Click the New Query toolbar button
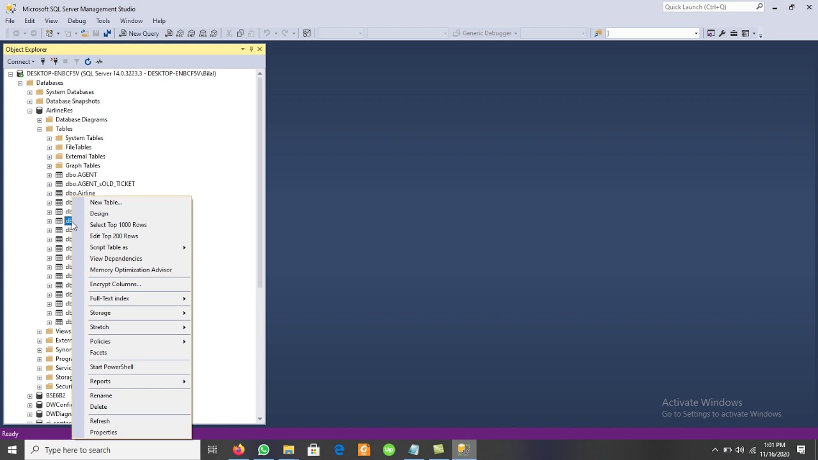Image resolution: width=818 pixels, height=460 pixels. (139, 33)
